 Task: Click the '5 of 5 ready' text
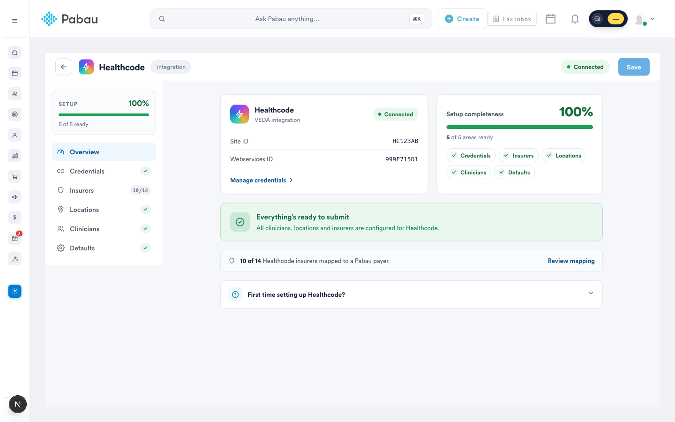point(74,124)
